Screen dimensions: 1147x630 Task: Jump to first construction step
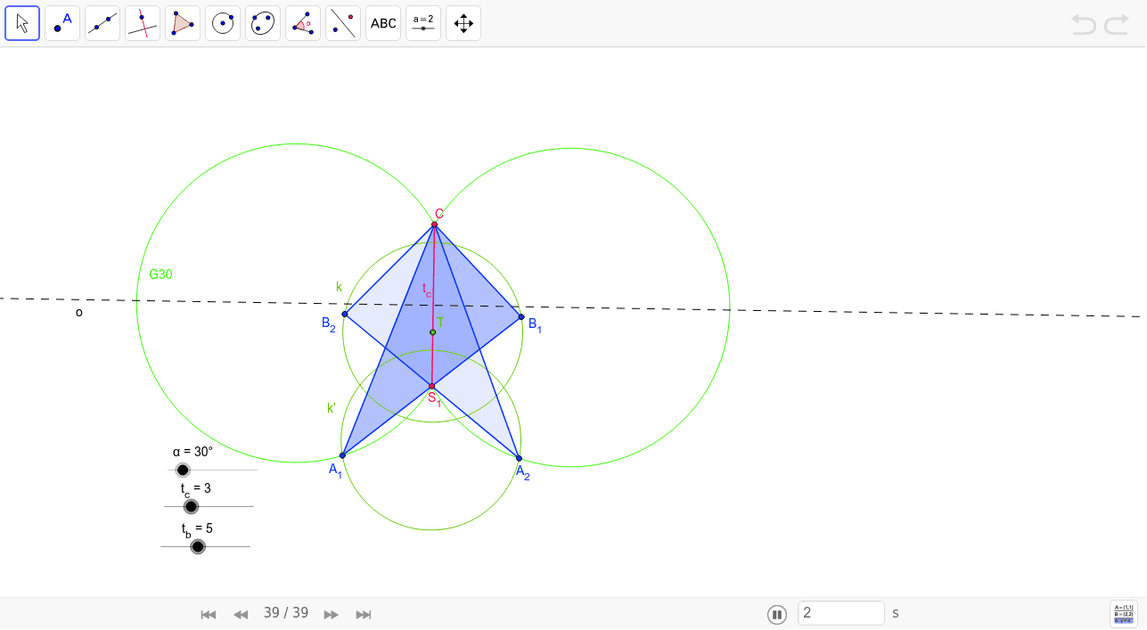[x=209, y=614]
